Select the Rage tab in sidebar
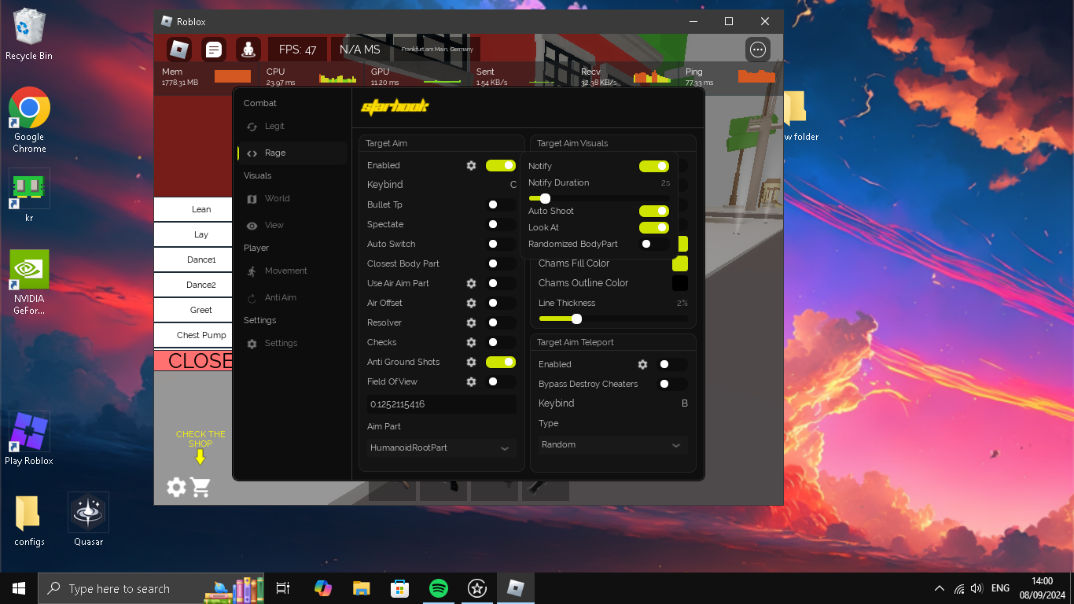 (292, 153)
